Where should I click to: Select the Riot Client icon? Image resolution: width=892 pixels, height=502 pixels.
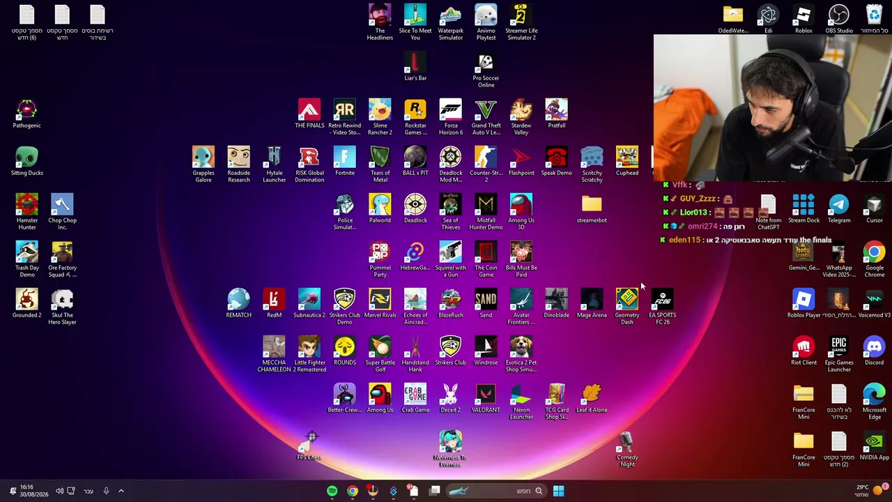click(803, 351)
